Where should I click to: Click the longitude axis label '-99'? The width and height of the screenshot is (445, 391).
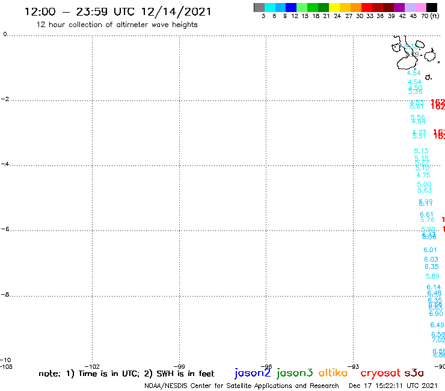(x=179, y=366)
